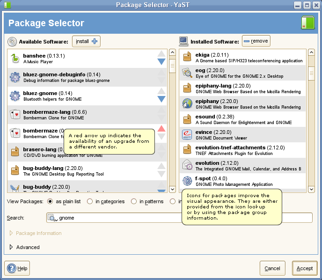Click the esound package box icon
Viewport: 322px width, 280px height.
[187, 119]
